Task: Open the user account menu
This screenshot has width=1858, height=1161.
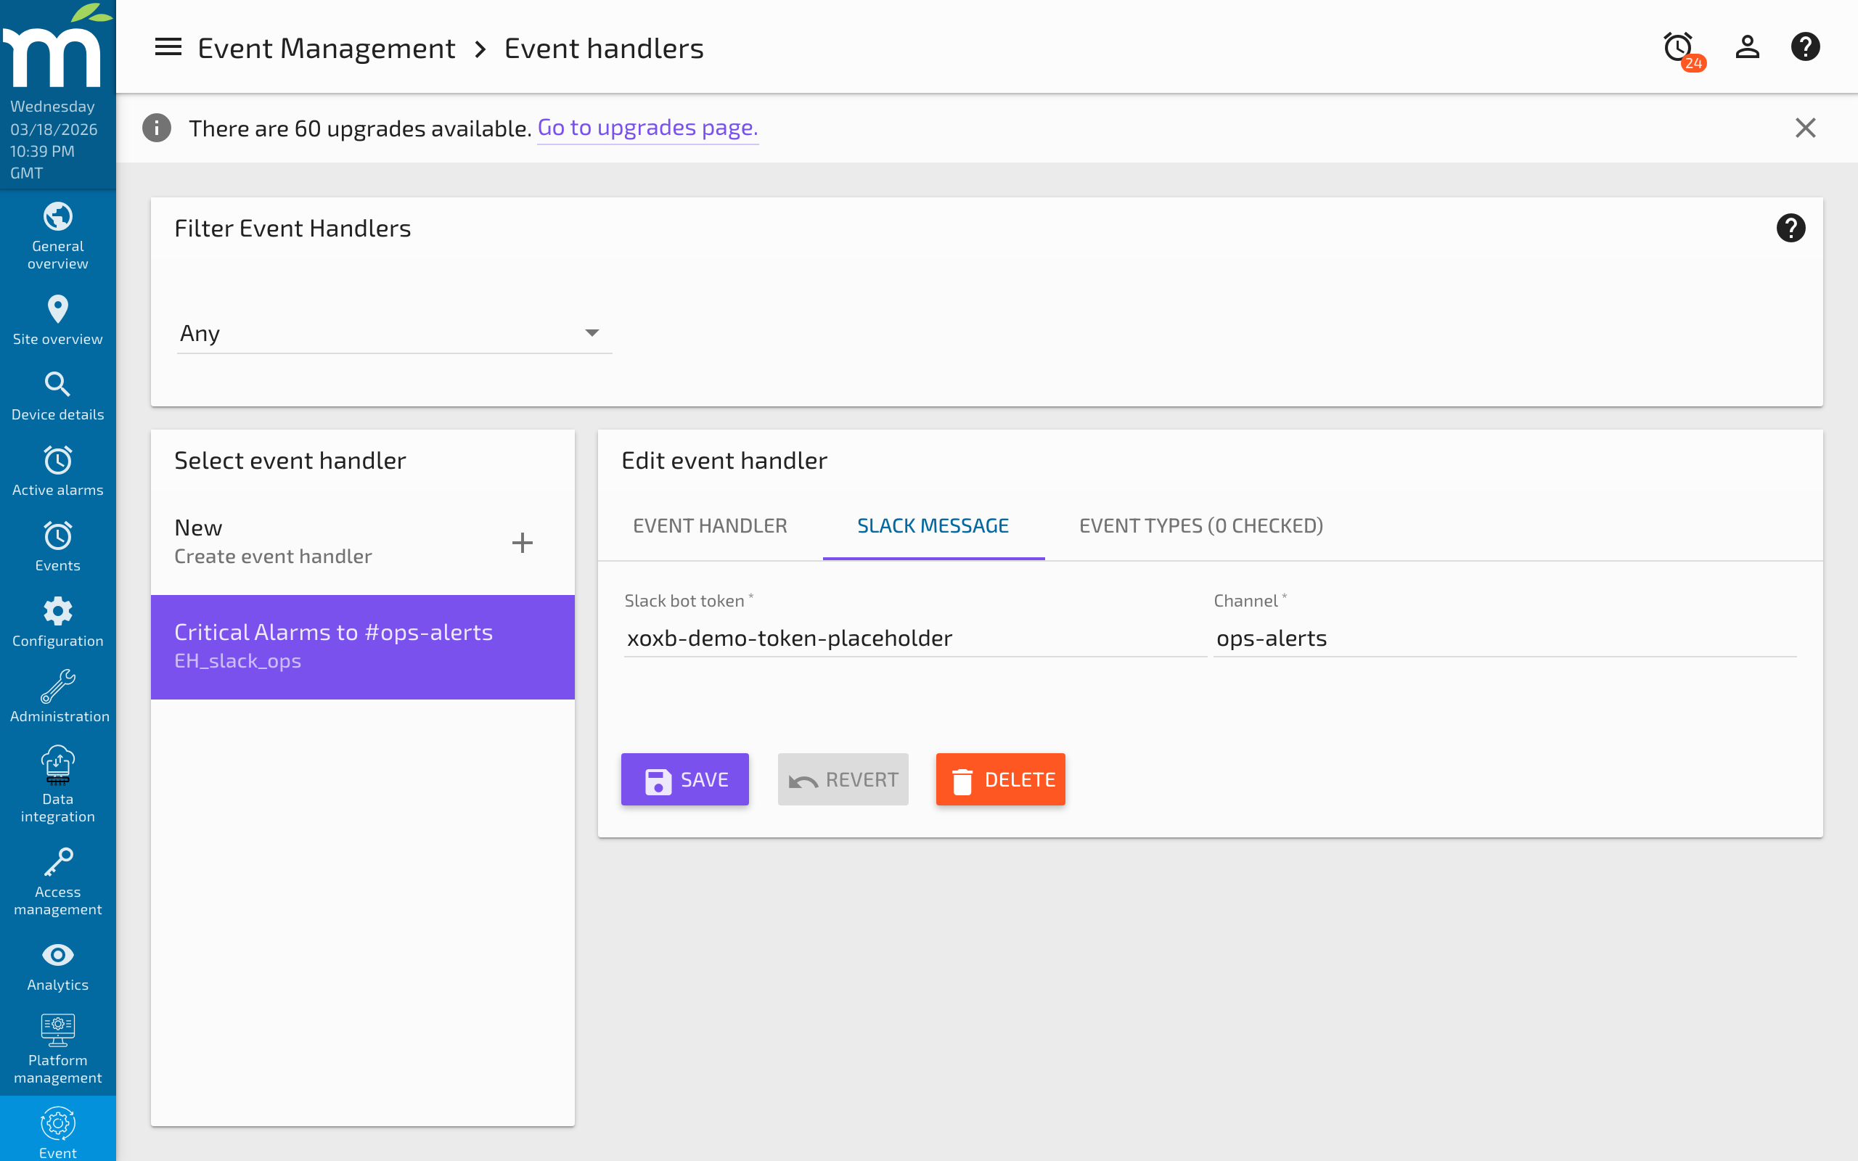Action: (x=1747, y=47)
